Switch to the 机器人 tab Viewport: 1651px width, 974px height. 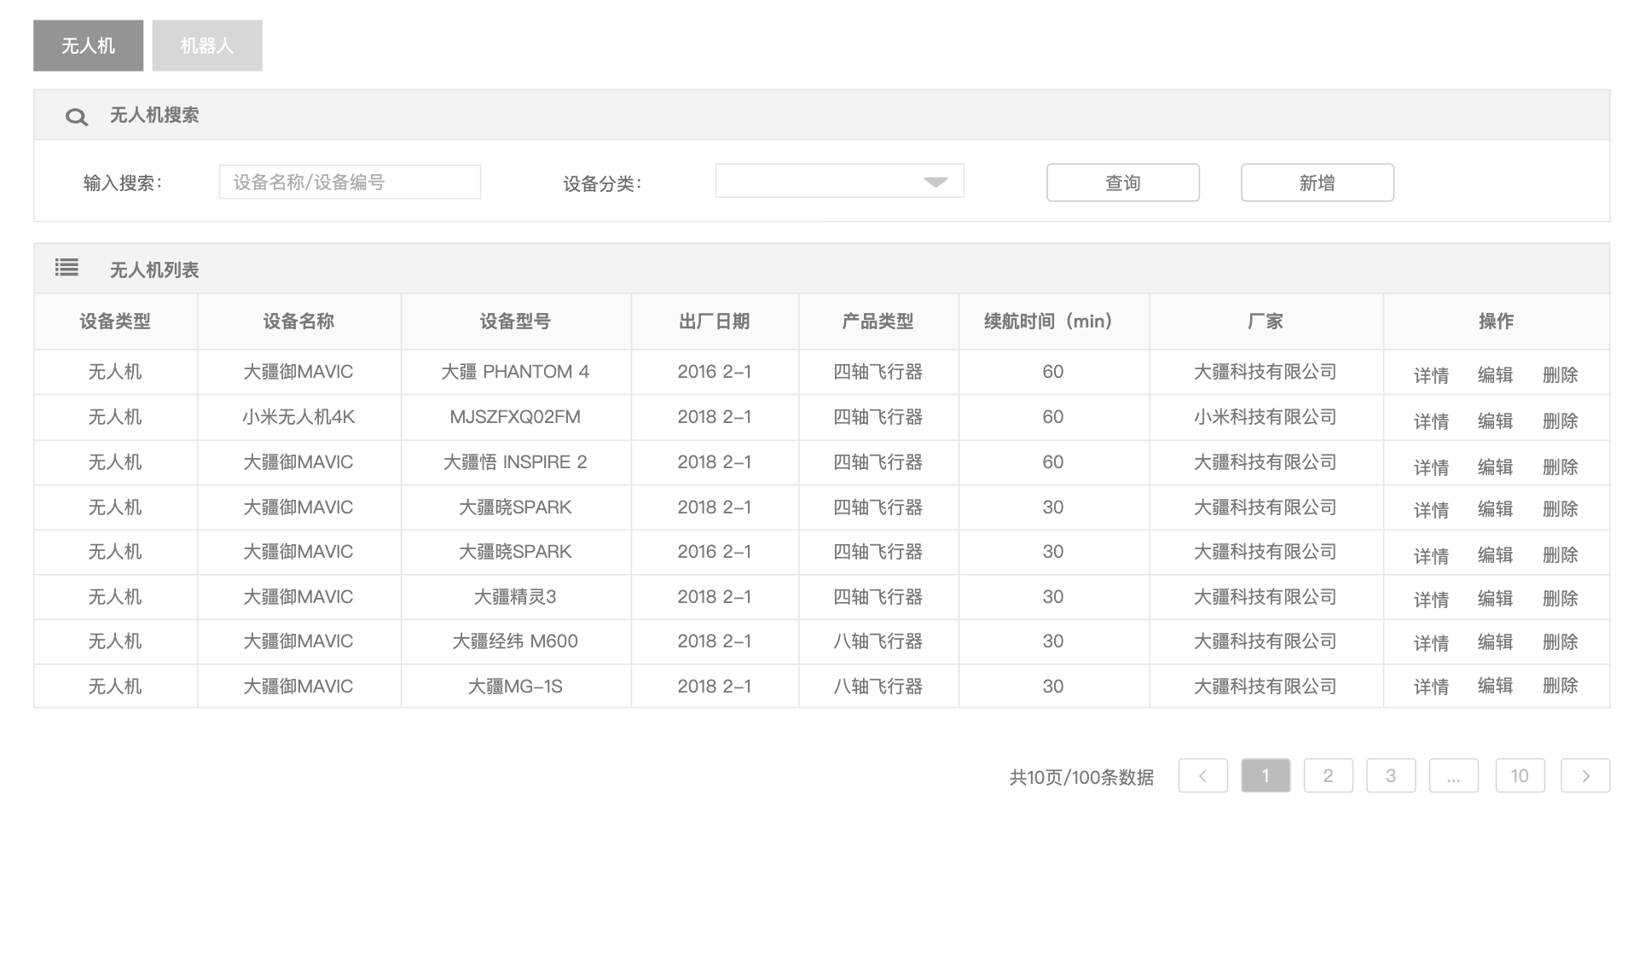(x=207, y=46)
